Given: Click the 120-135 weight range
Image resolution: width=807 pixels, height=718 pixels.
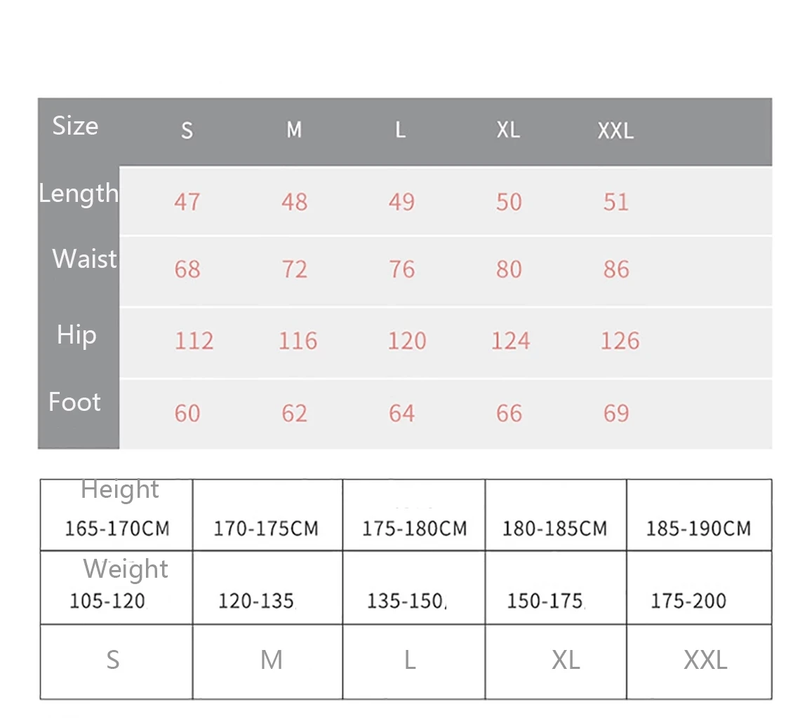Looking at the screenshot, I should coord(256,601).
